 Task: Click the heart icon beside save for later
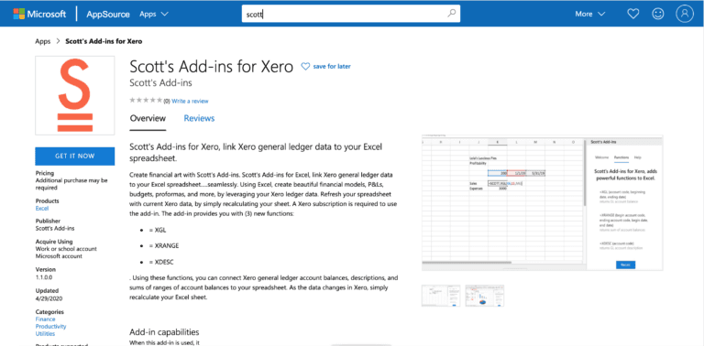(305, 66)
